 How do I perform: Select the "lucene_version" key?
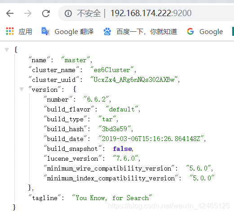coord(73,158)
